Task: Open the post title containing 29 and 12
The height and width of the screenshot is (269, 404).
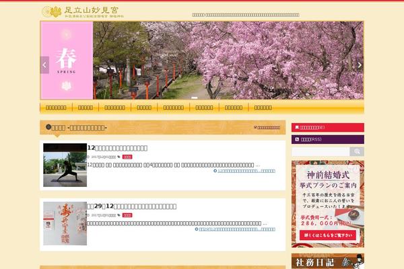Action: pos(132,206)
